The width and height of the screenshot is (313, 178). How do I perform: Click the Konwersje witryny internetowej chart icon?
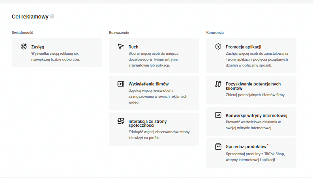pos(218,115)
